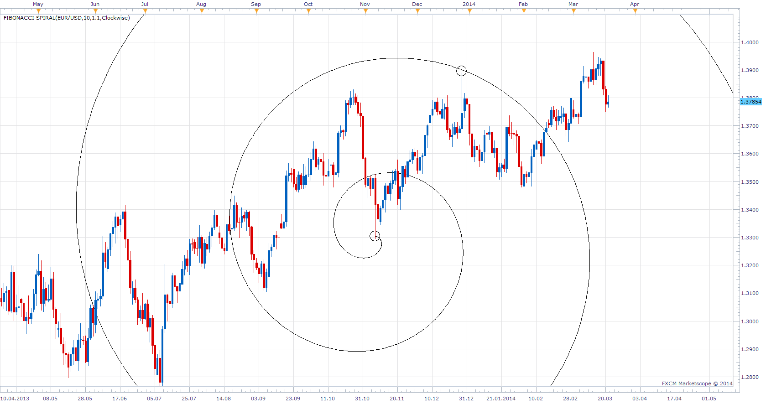766x404 pixels.
Task: Click the 10.12 date axis label
Action: (x=432, y=399)
